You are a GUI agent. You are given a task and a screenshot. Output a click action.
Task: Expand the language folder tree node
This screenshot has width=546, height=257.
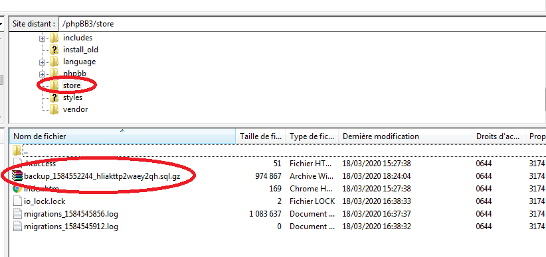tap(42, 63)
